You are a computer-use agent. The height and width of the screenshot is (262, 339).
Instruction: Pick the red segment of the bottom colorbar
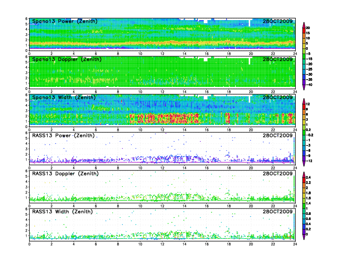coord(304,180)
